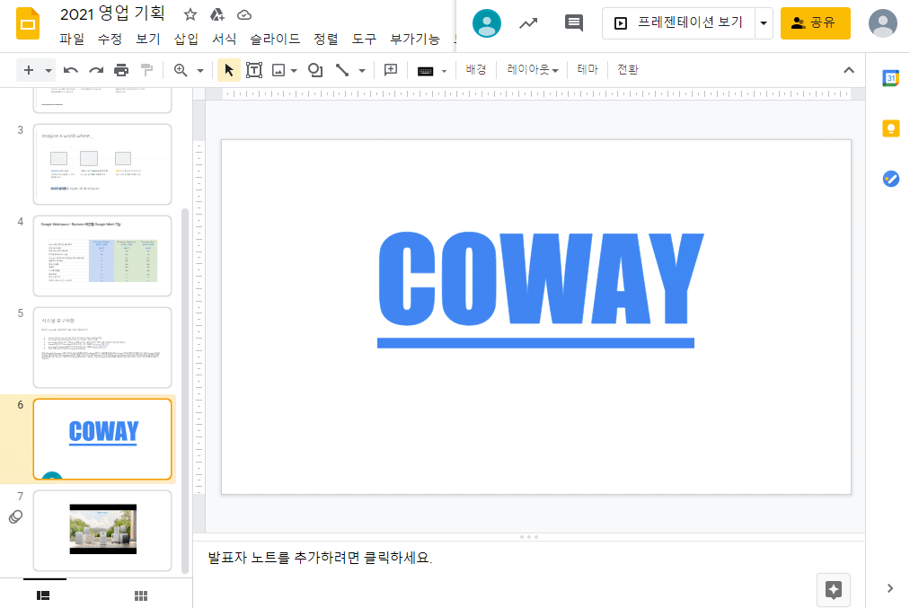Viewport: 910px width, 608px height.
Task: Open comment history icon
Action: [x=574, y=23]
